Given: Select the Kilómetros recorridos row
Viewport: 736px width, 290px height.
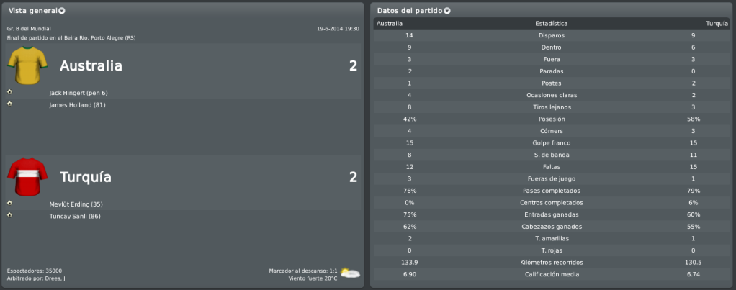Looking at the screenshot, I should click(552, 263).
